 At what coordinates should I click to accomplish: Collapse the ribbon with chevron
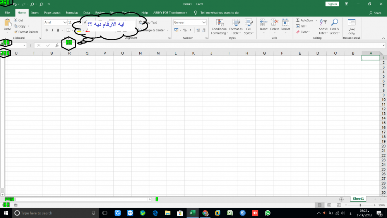(383, 38)
